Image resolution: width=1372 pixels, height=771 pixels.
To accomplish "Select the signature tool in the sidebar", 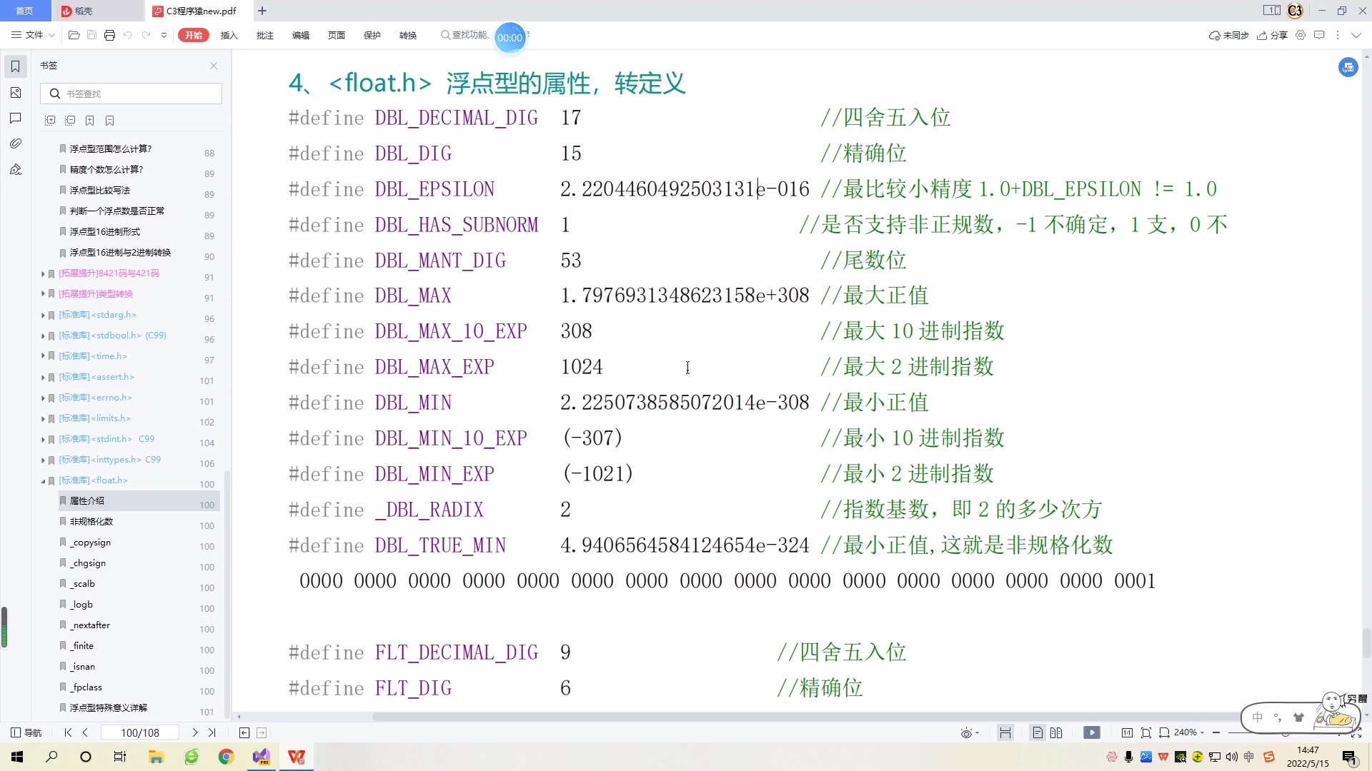I will pyautogui.click(x=15, y=169).
